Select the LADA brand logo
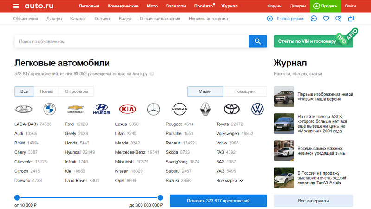This screenshot has width=371, height=209. pyautogui.click(x=24, y=109)
